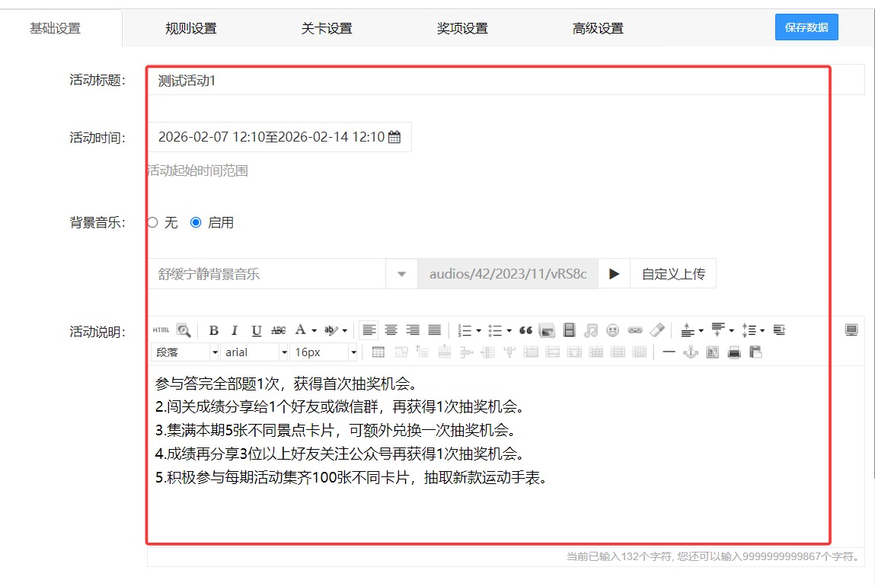This screenshot has height=586, width=875.
Task: Apply italic formatting in editor
Action: tap(235, 330)
